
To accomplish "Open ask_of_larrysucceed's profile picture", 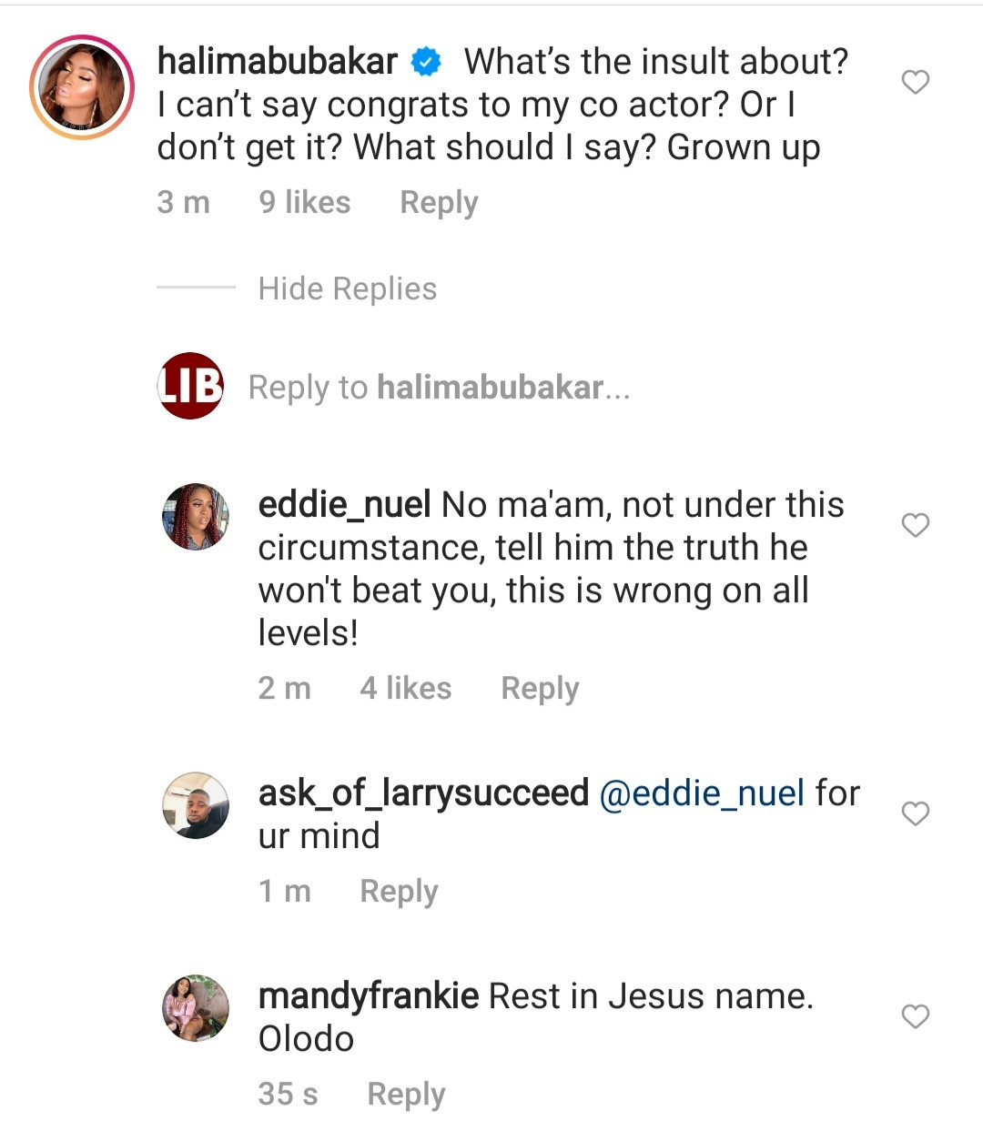I will (195, 804).
